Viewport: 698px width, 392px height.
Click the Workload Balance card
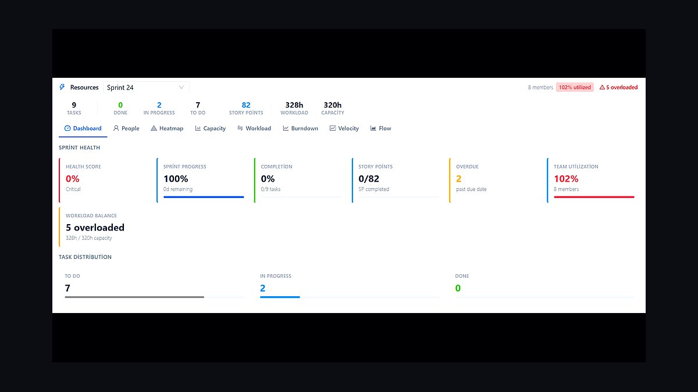coord(105,226)
